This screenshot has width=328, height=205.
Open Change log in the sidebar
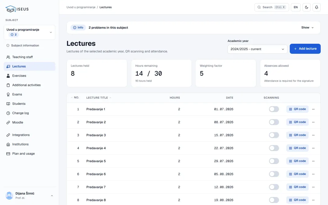coord(29,113)
